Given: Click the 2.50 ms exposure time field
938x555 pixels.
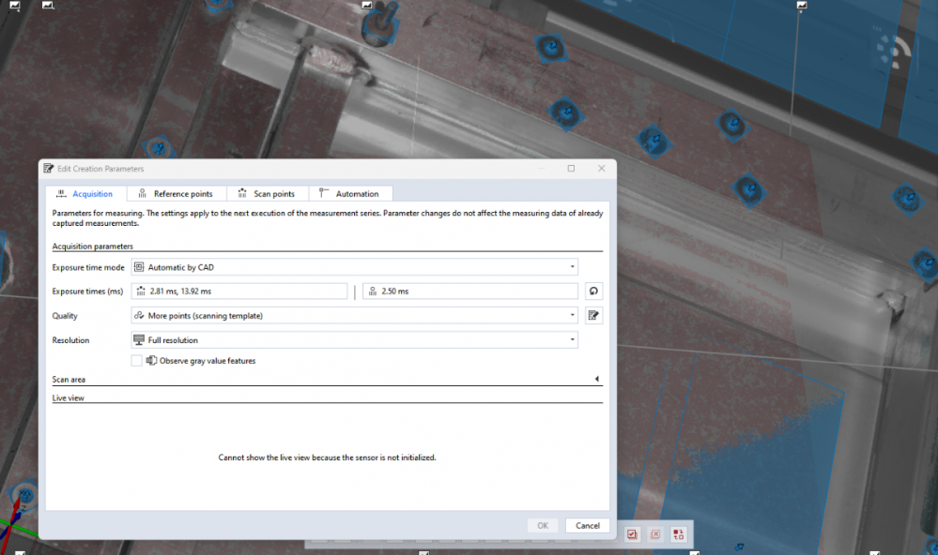Looking at the screenshot, I should point(469,292).
